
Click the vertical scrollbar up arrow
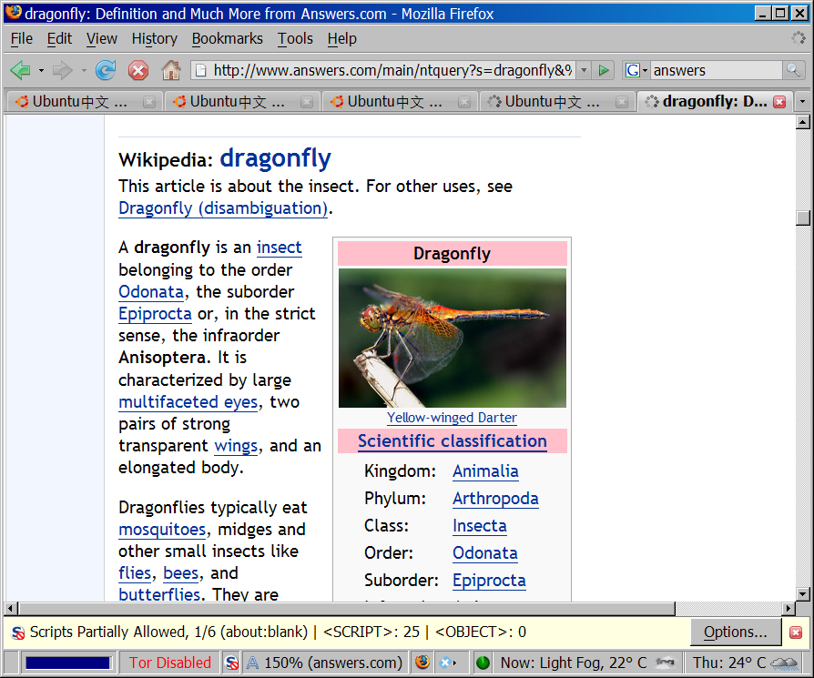point(803,122)
